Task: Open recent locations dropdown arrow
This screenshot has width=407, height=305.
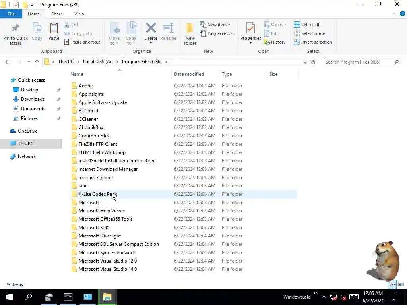Action: click(29, 62)
